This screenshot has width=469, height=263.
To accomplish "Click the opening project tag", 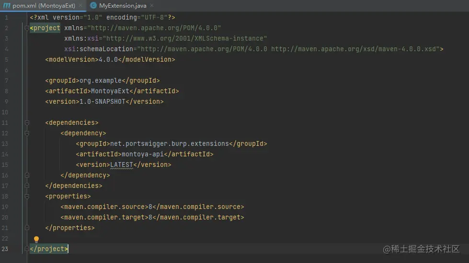I will point(45,28).
